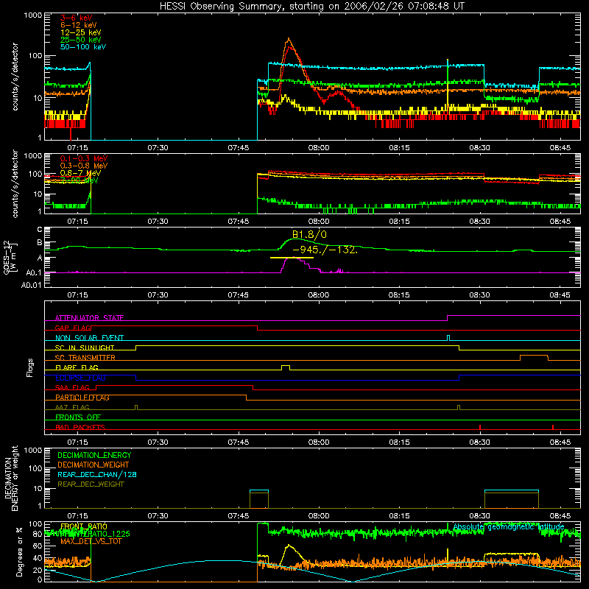Select the 08:45 tick under the decimation panel
589x589 pixels.
pyautogui.click(x=560, y=516)
